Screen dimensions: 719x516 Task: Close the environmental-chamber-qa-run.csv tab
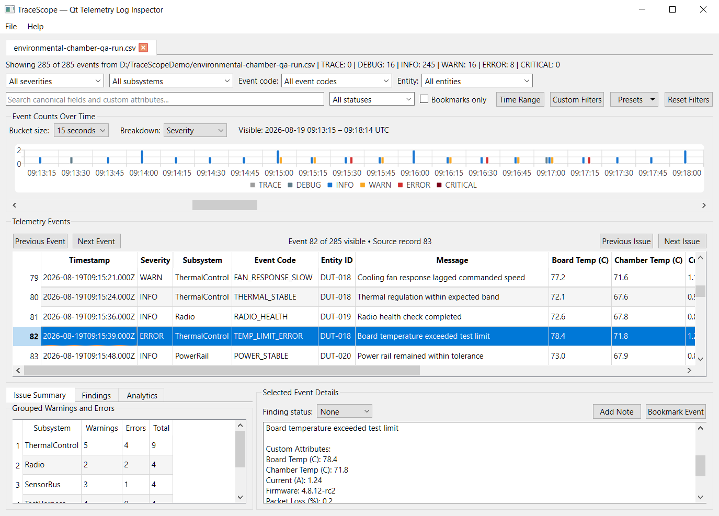(143, 48)
